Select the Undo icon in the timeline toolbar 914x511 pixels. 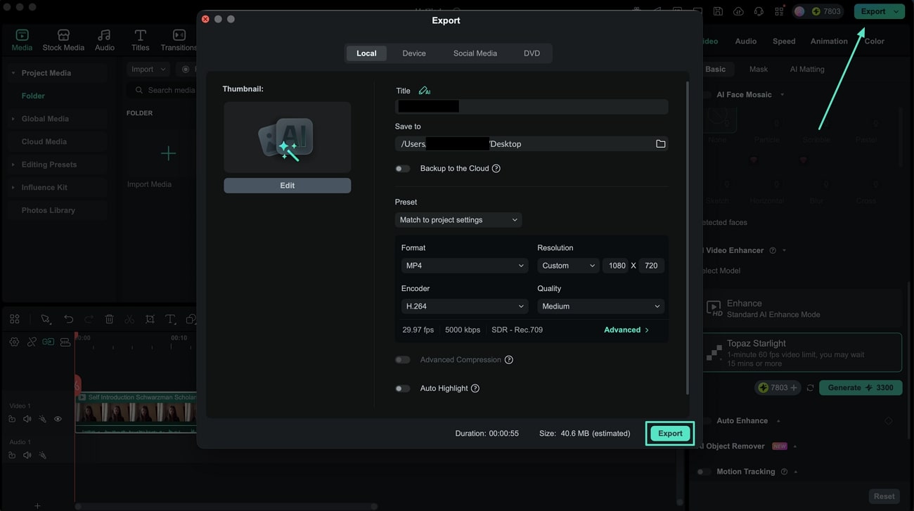click(68, 318)
